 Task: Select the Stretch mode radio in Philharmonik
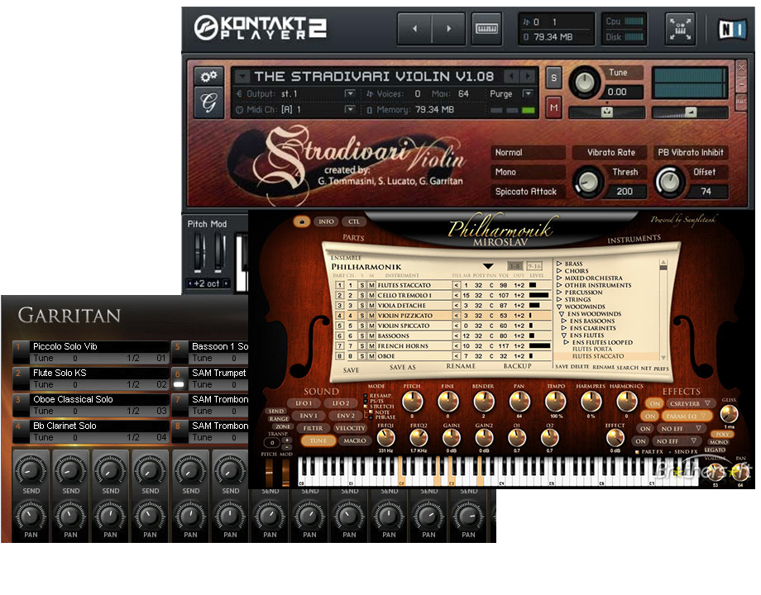366,407
